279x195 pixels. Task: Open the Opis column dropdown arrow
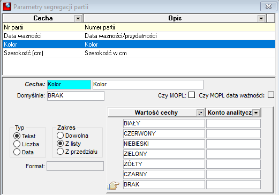click(x=261, y=18)
